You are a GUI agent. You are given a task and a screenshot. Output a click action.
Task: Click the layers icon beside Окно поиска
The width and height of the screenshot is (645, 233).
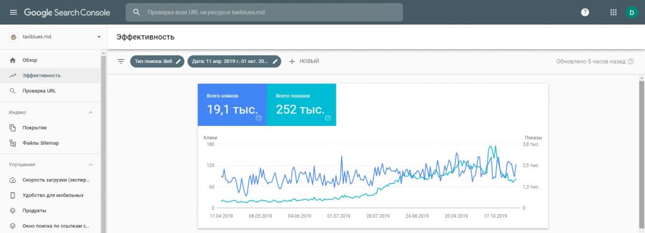tap(13, 225)
